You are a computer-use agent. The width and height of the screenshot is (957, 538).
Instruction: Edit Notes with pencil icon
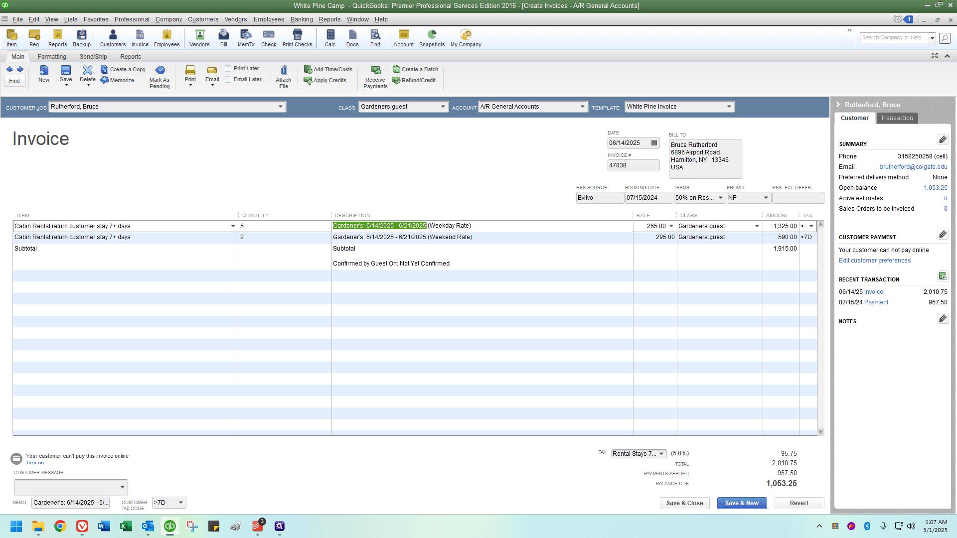(x=943, y=318)
